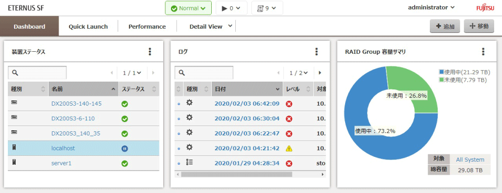Click the warning triangle on 04:21:42 log
This screenshot has height=193, width=502.
tap(289, 149)
